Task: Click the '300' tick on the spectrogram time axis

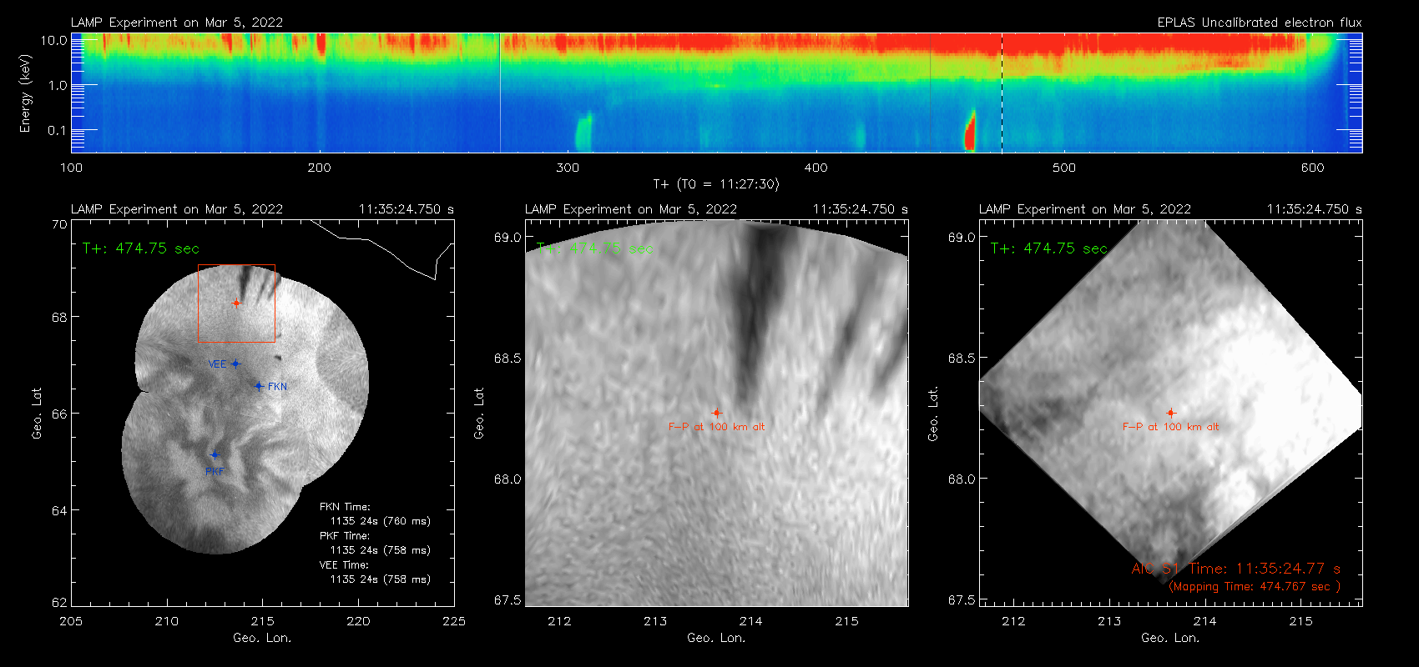Action: (568, 168)
